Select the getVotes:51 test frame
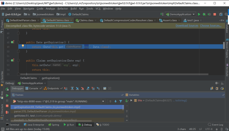 coord(67,116)
